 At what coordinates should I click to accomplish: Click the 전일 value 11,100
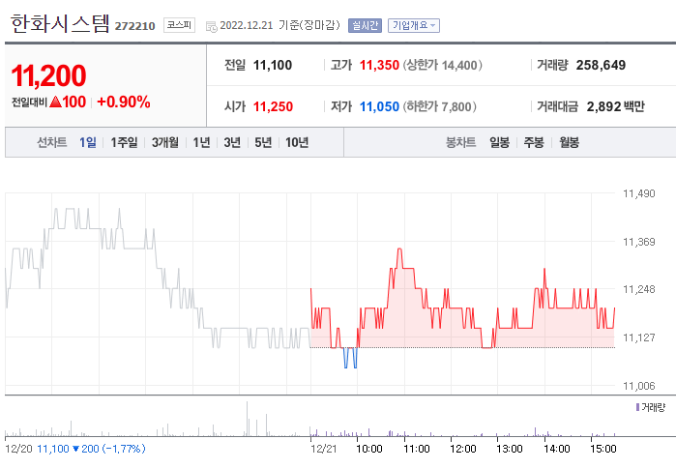pyautogui.click(x=273, y=65)
